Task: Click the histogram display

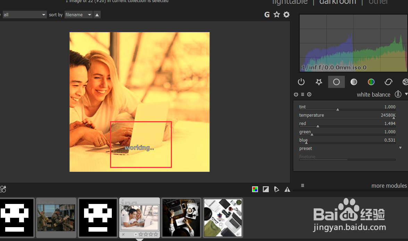Action: (353, 43)
